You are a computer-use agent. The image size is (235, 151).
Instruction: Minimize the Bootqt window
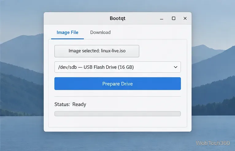[x=161, y=19]
